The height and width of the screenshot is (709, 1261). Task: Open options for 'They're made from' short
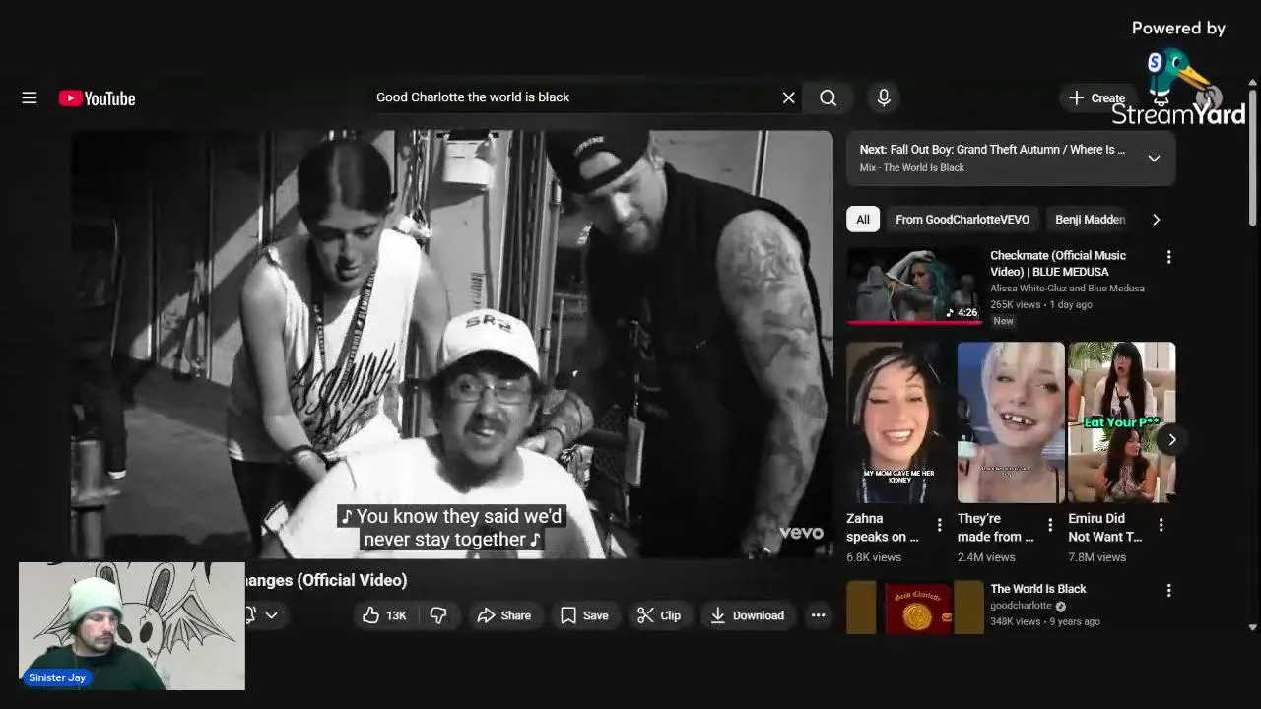click(x=1050, y=525)
